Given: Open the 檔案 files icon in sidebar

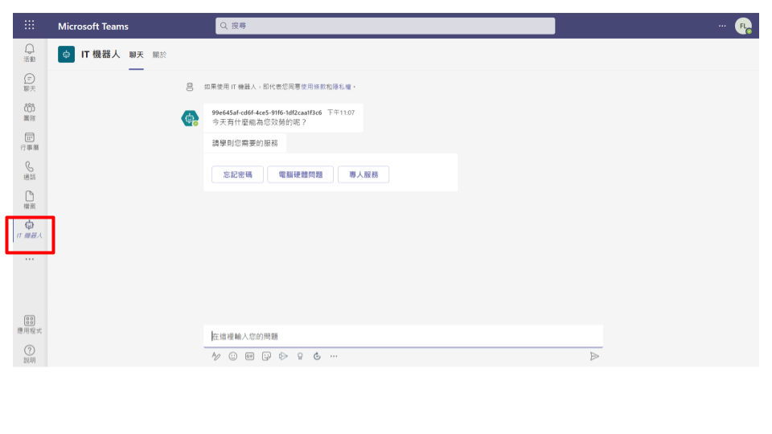Looking at the screenshot, I should [x=30, y=200].
